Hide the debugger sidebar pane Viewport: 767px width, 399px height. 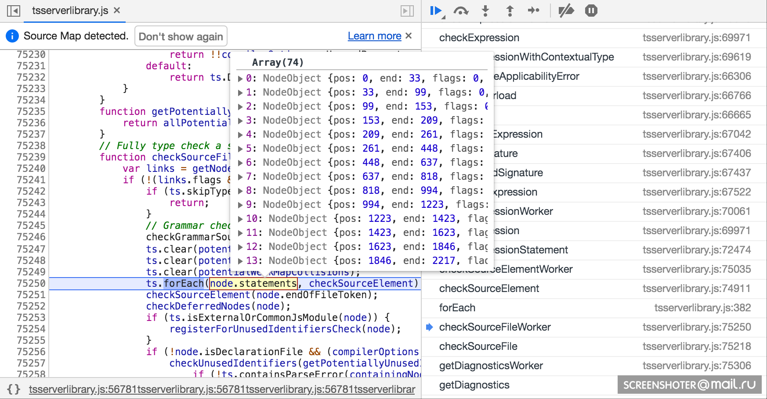click(x=407, y=11)
